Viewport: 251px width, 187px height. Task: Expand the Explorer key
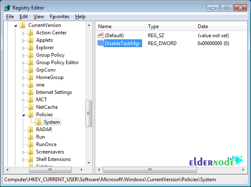[23, 48]
